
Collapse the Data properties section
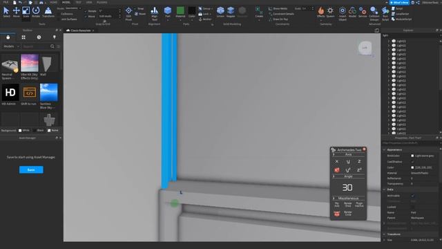[384, 190]
